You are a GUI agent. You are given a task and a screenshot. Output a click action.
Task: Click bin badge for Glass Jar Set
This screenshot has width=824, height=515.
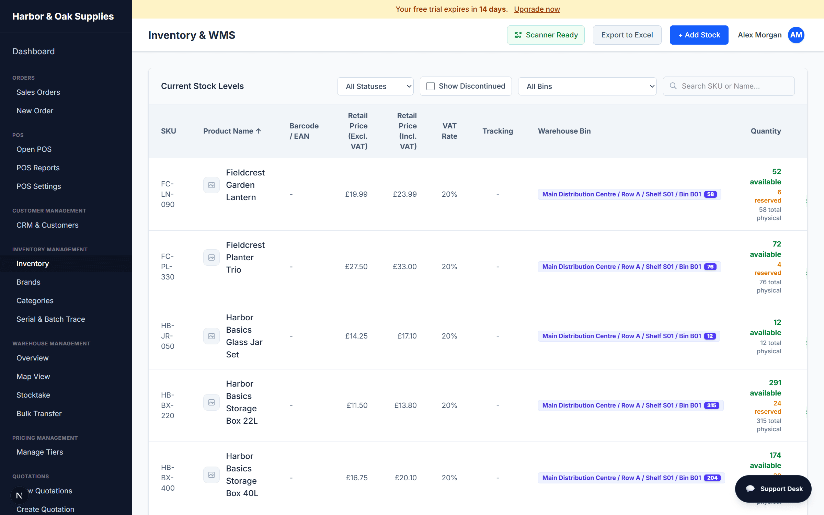[629, 336]
